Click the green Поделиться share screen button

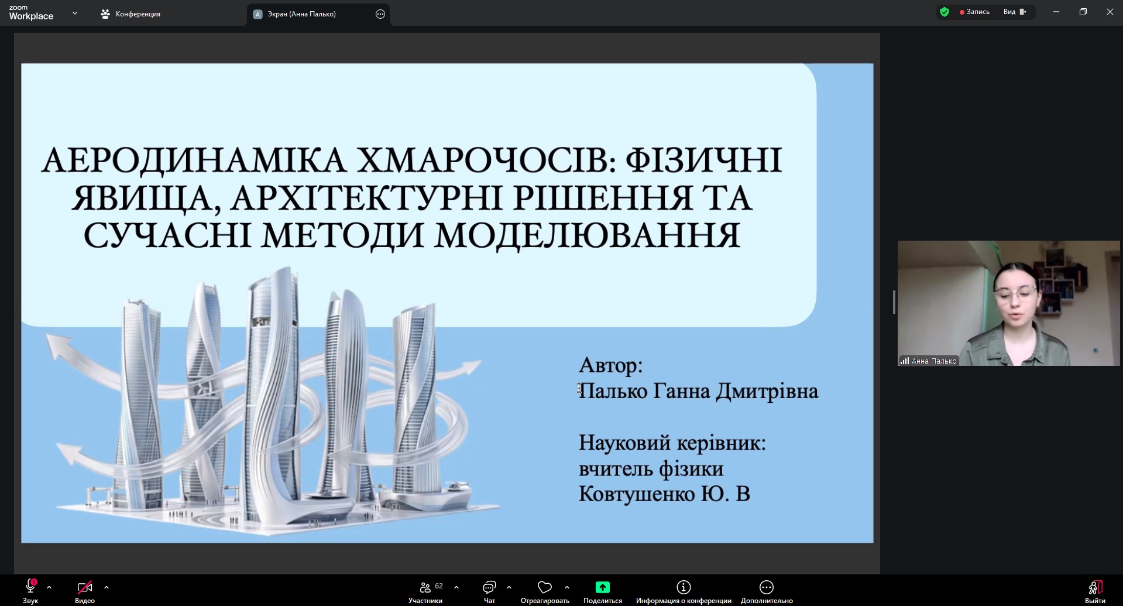pyautogui.click(x=602, y=587)
